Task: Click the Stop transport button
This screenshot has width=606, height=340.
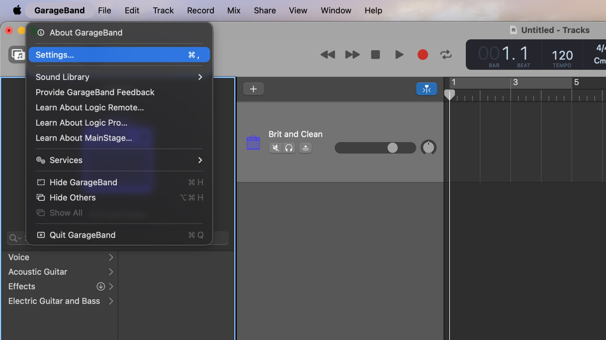Action: click(x=375, y=55)
